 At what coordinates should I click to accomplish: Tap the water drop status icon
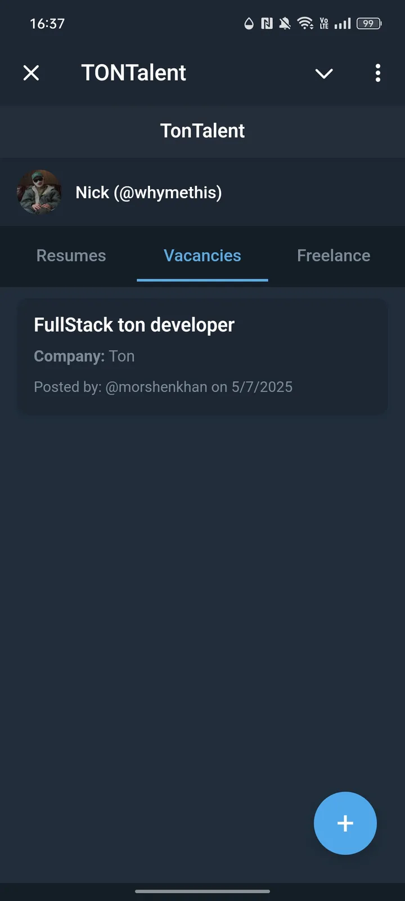pos(248,24)
